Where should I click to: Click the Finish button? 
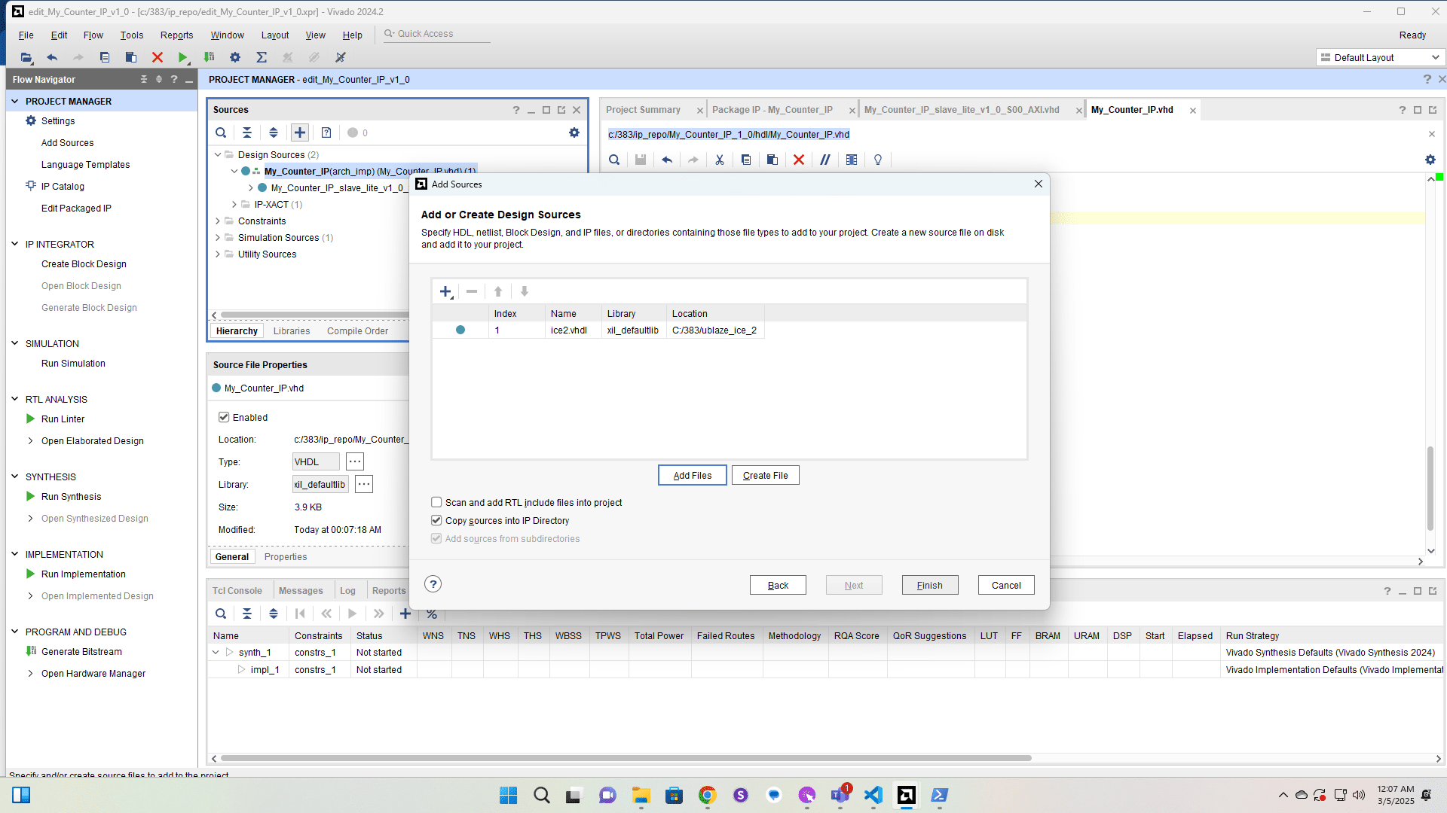coord(929,585)
